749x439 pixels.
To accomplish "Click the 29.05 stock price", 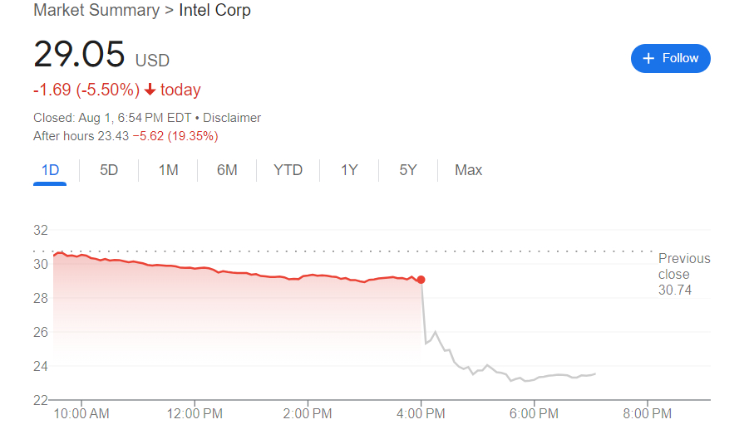I will pyautogui.click(x=79, y=55).
